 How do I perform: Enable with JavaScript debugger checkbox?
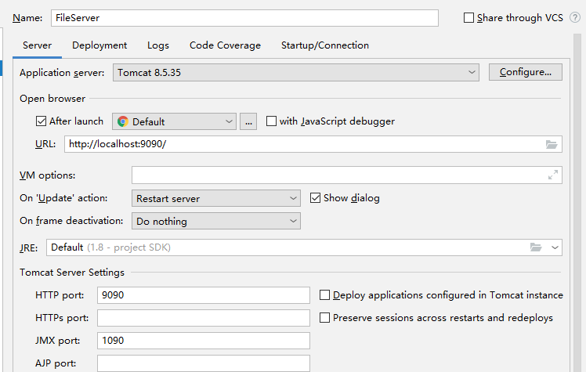click(x=271, y=121)
